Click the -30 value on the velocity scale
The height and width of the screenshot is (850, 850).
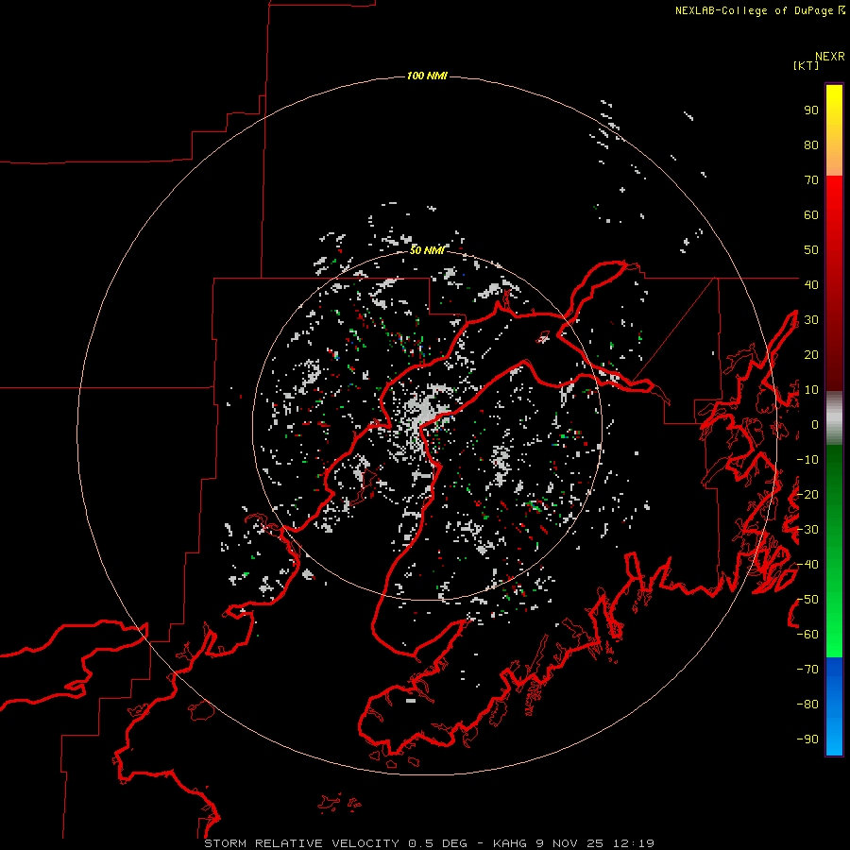pos(807,530)
